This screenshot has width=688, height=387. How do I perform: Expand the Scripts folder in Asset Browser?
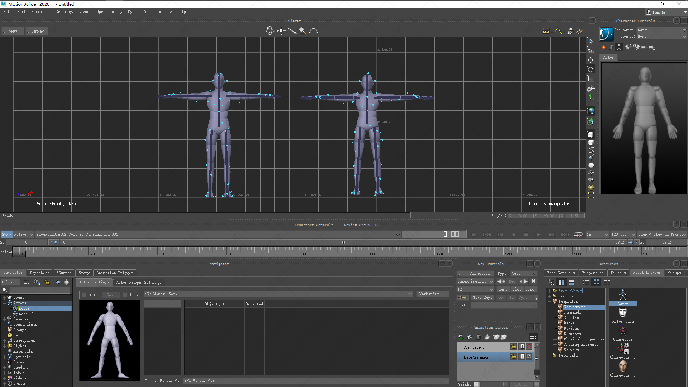[550, 296]
